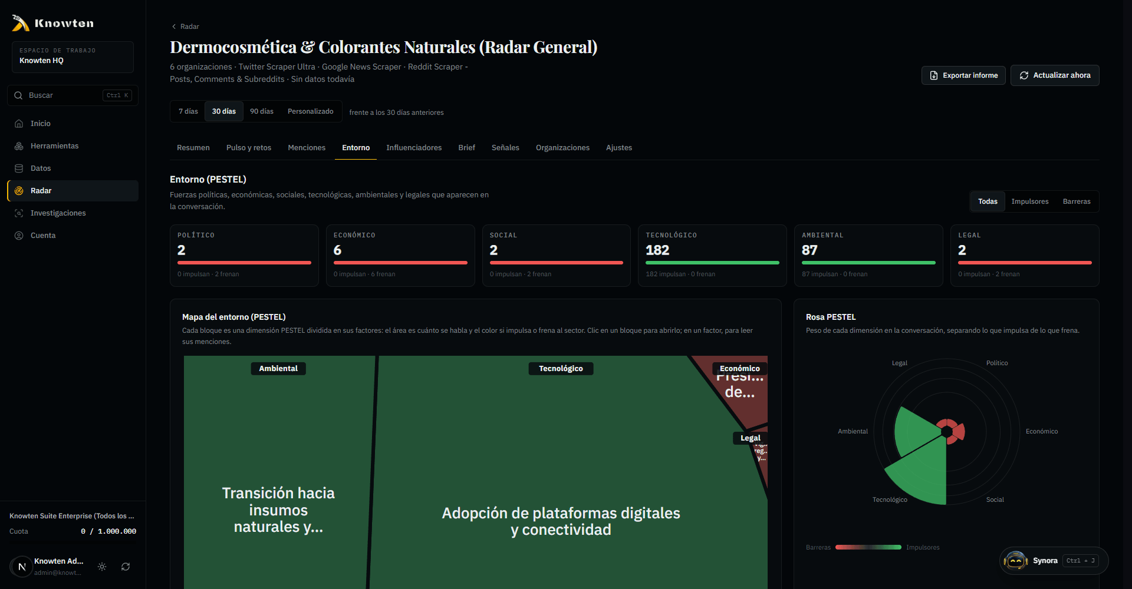Open Investigaciones in the sidebar

(x=73, y=213)
